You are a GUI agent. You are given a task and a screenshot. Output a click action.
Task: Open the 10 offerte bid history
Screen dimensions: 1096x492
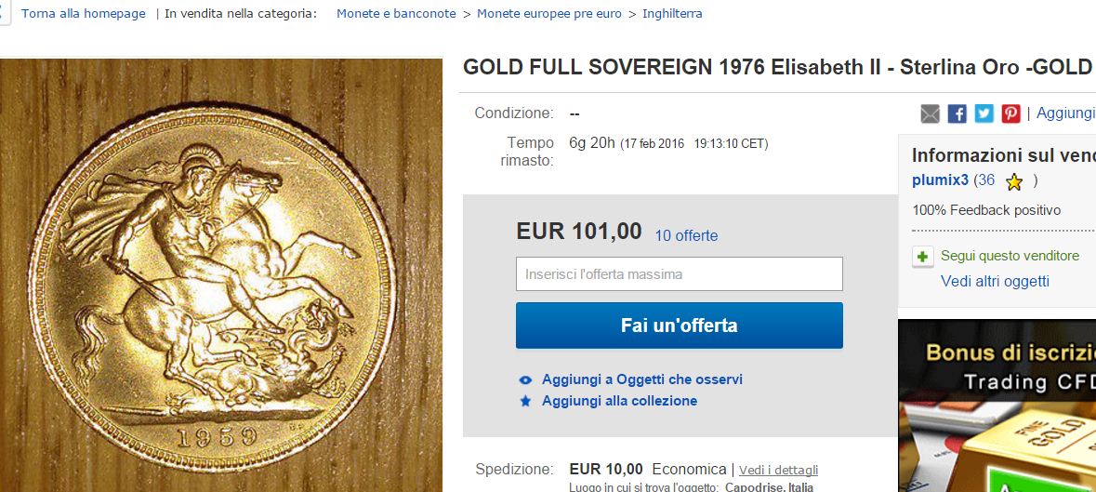686,235
